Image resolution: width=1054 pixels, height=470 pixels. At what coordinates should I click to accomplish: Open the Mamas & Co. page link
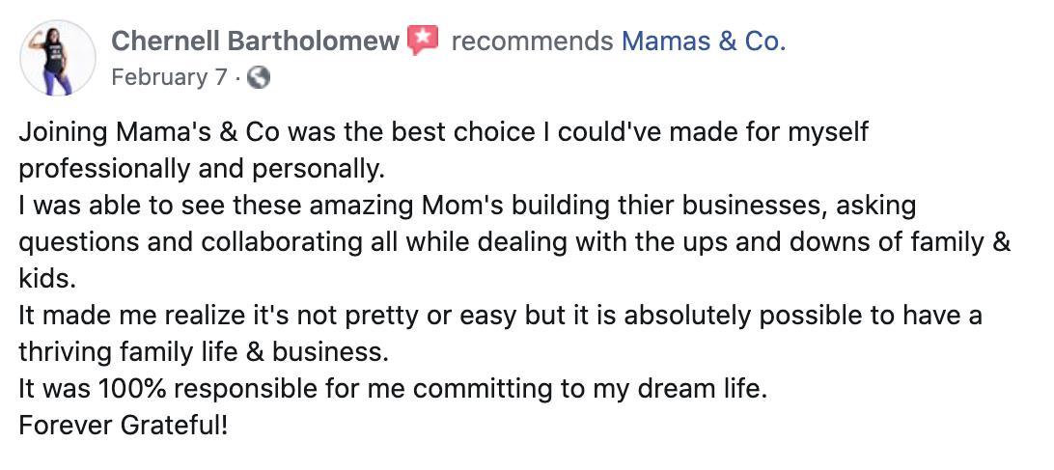703,41
